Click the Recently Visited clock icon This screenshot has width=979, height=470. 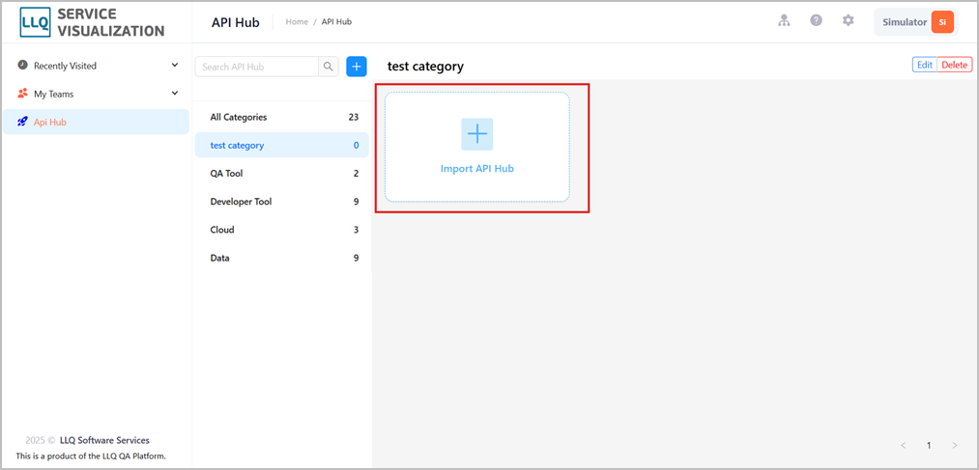pyautogui.click(x=22, y=66)
